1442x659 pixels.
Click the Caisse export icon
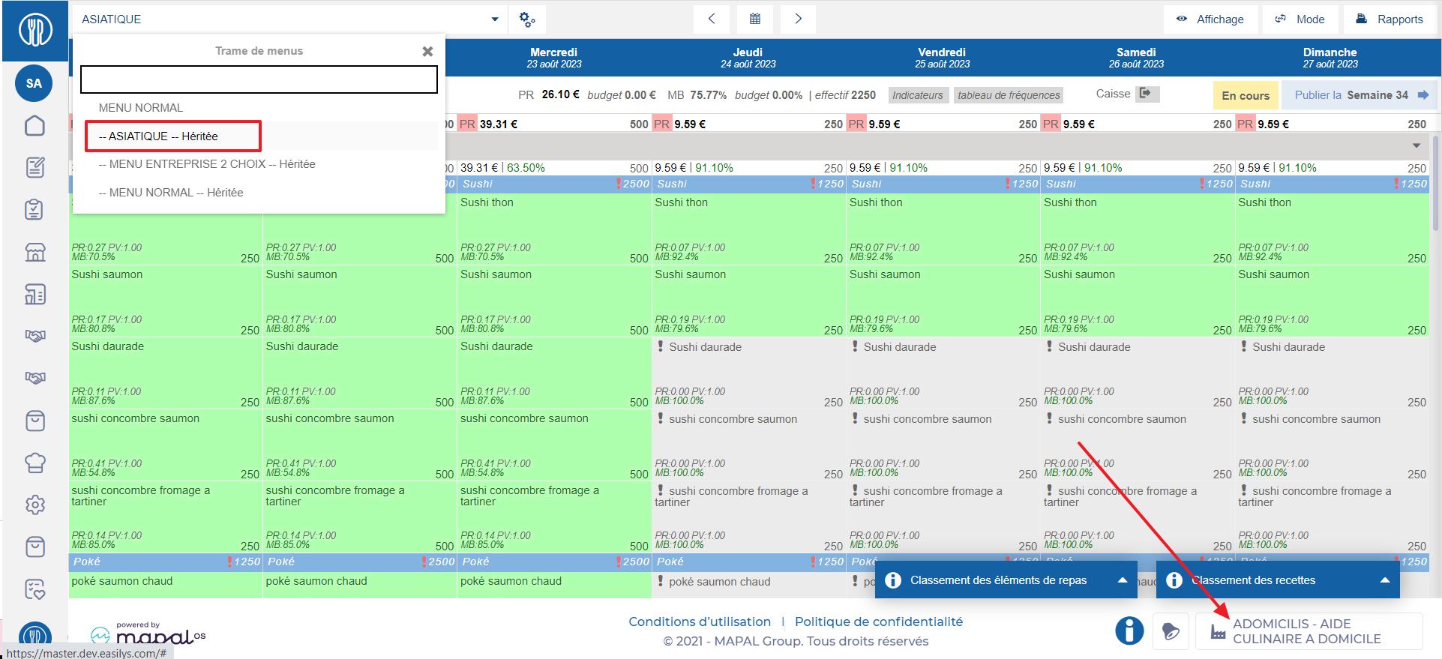(1146, 94)
